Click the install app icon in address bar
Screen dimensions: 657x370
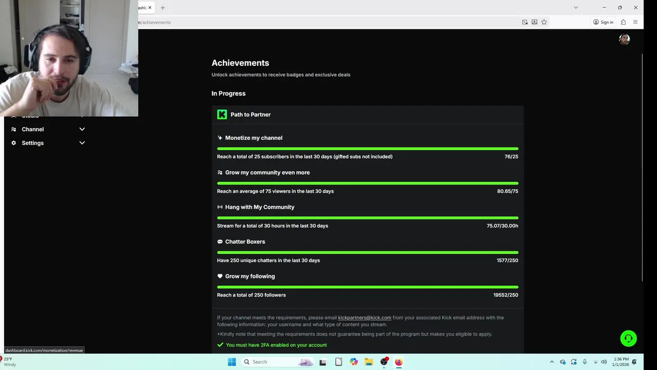534,22
